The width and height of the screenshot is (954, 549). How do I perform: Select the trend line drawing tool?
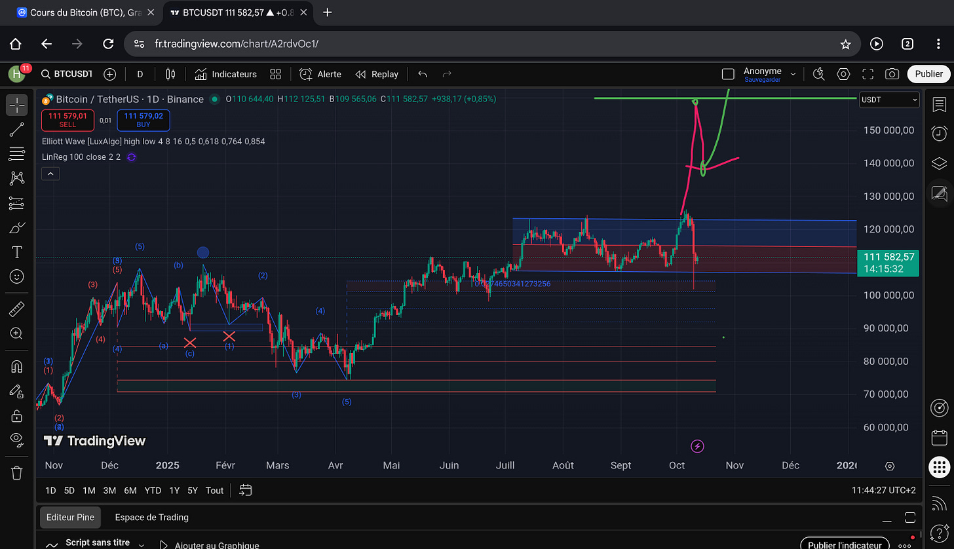[17, 129]
